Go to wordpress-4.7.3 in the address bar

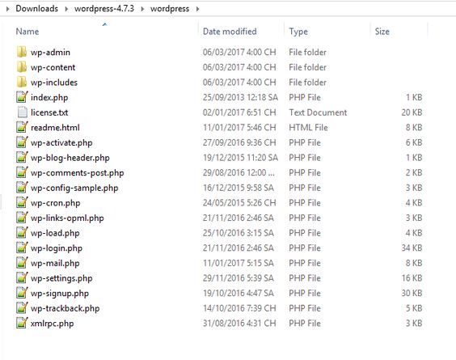coord(104,9)
